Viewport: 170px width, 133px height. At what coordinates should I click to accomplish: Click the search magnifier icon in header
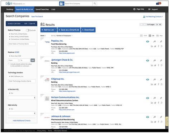95,4
